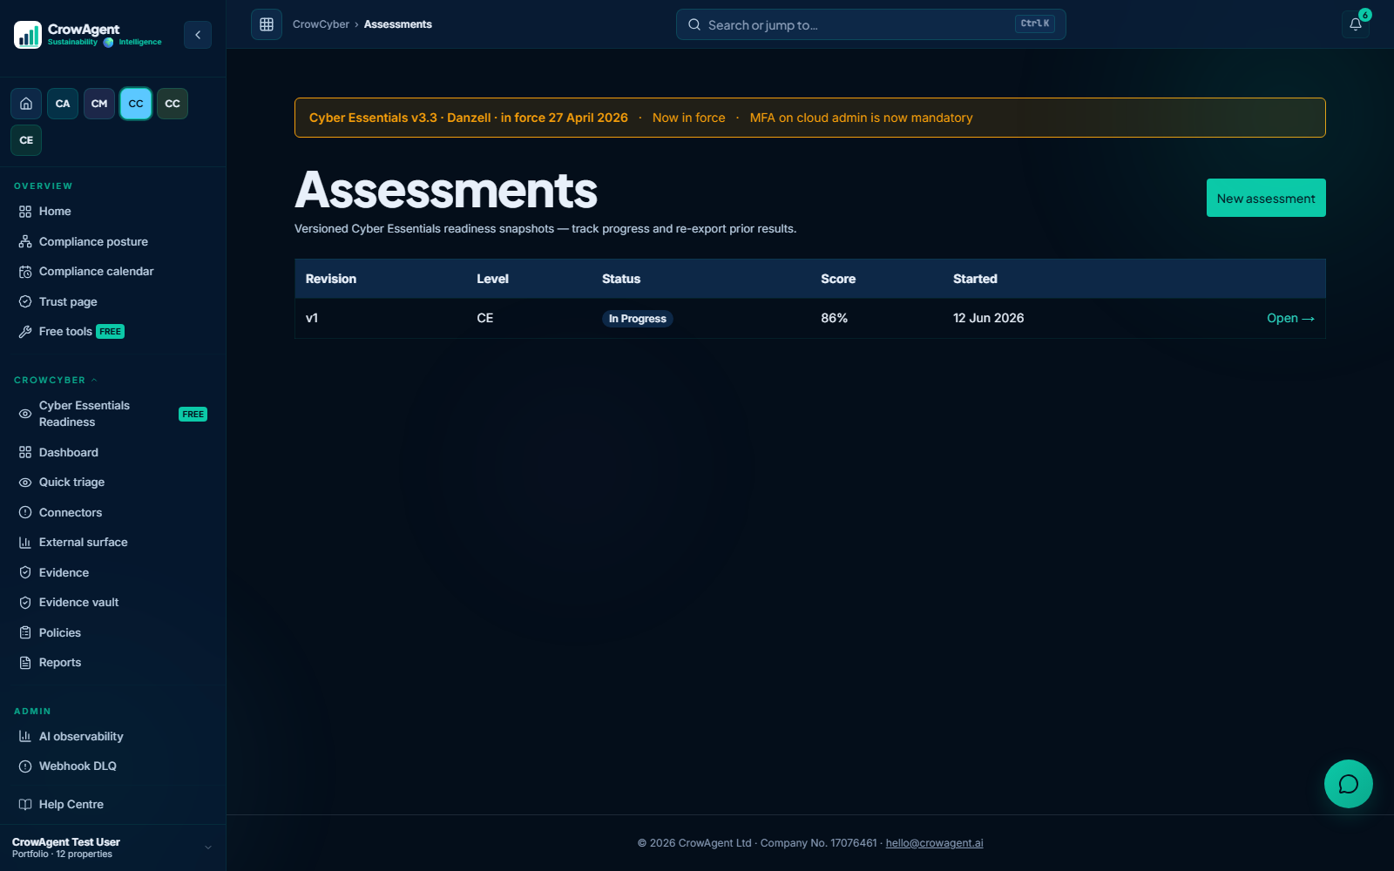This screenshot has width=1394, height=871.
Task: Switch to the CE product tile
Action: (x=26, y=140)
